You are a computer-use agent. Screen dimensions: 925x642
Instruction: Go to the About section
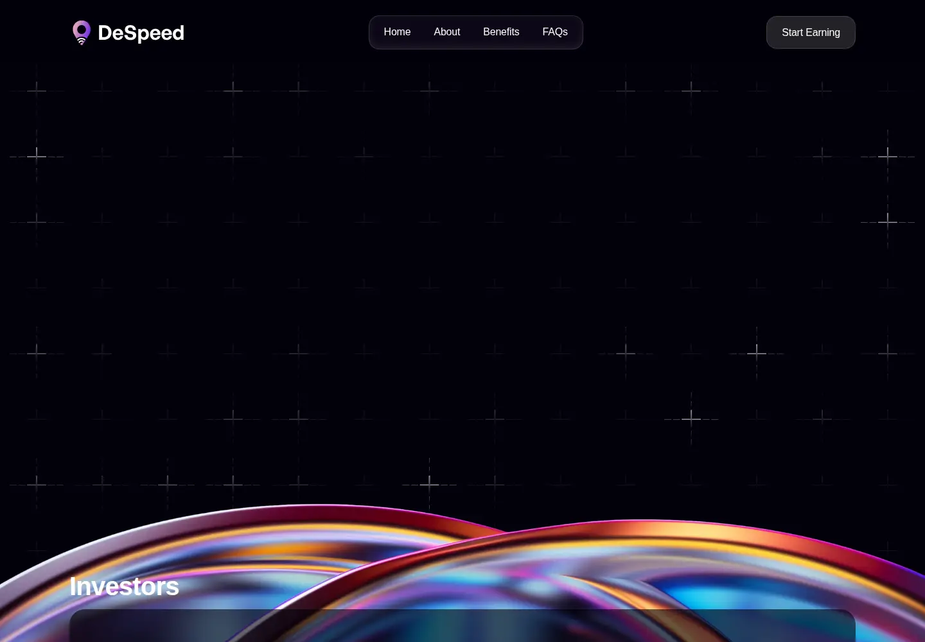[x=447, y=32]
